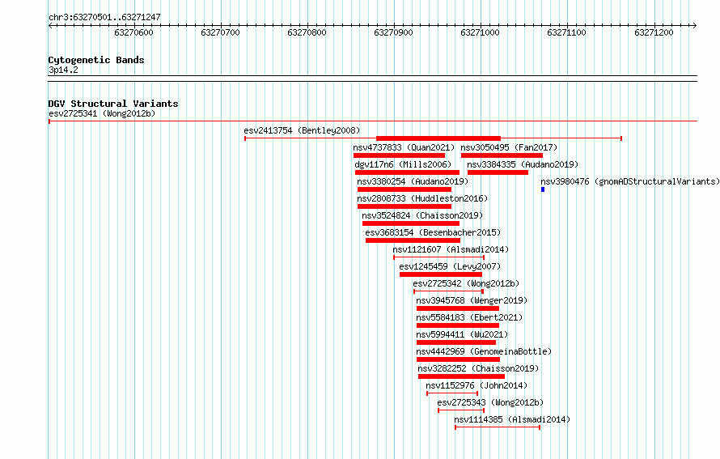720x459 pixels.
Task: Open the esv2413754 (Bentley2008) variant
Action: [302, 130]
